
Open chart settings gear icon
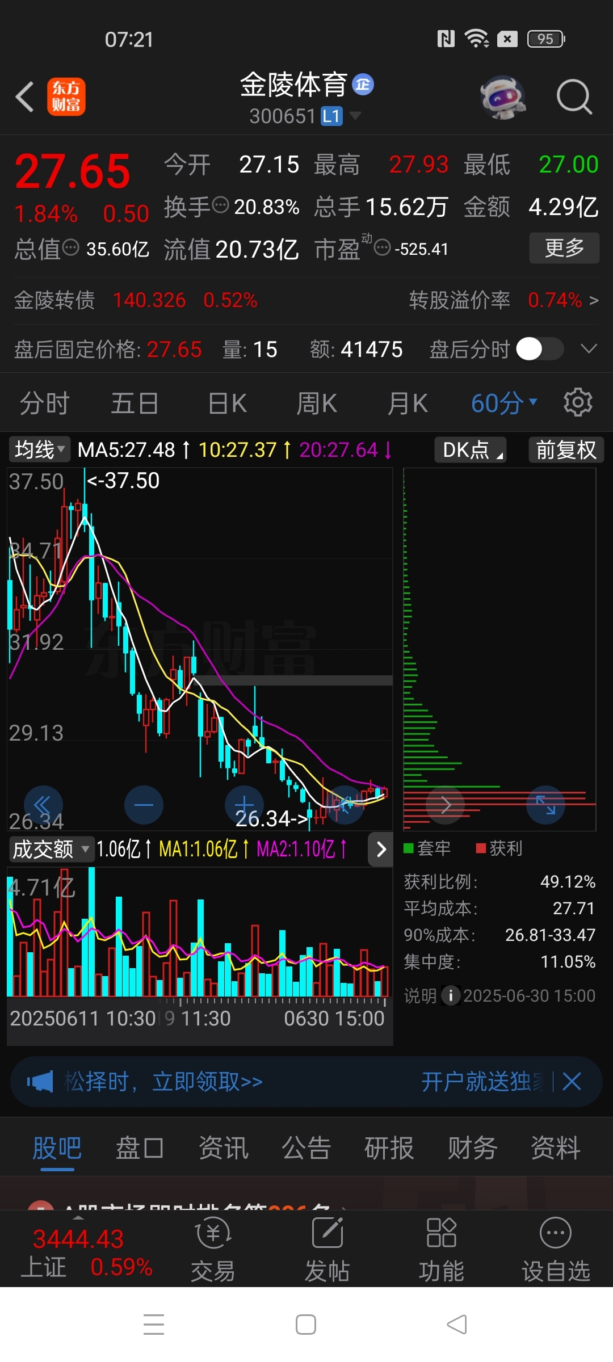click(x=578, y=402)
